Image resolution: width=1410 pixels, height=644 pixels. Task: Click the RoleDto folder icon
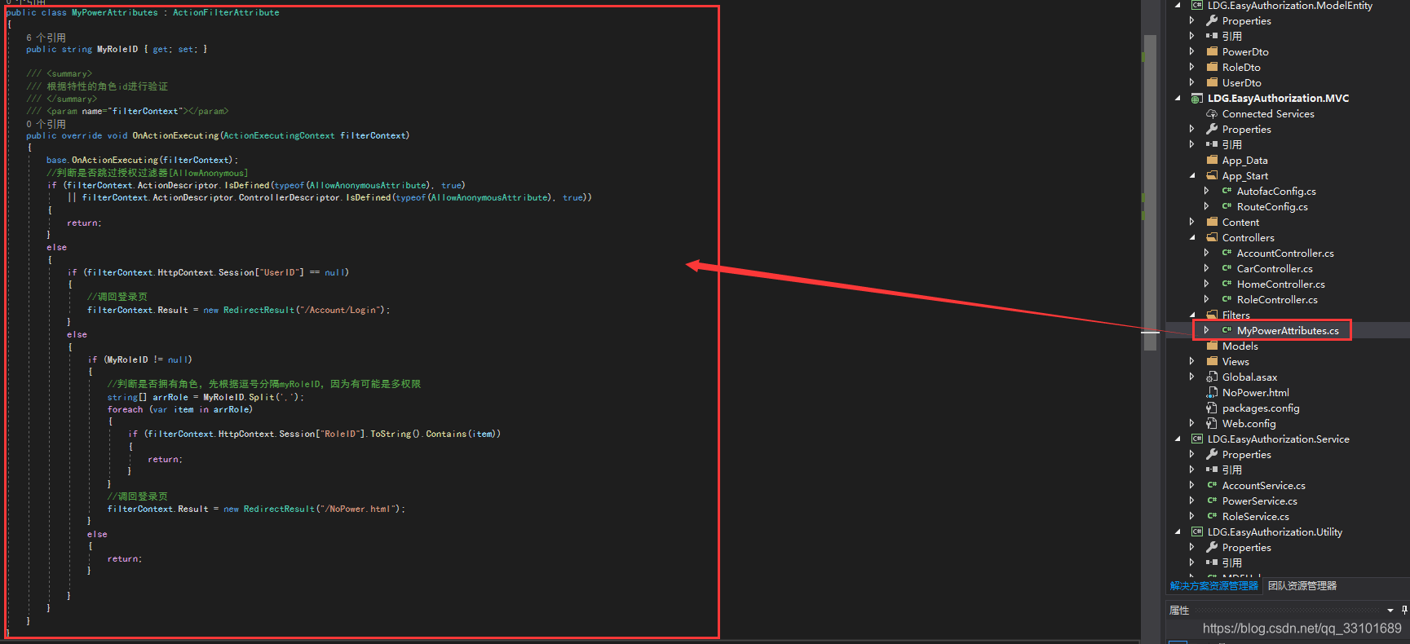[1212, 67]
